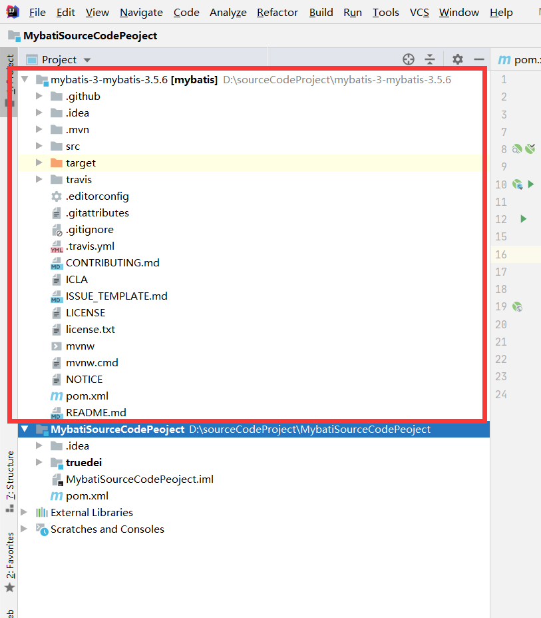Select the license.txt file
Image resolution: width=541 pixels, height=618 pixels.
[90, 330]
